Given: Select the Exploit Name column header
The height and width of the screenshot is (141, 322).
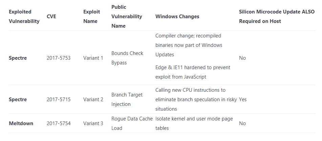Looking at the screenshot, I should [x=92, y=17].
